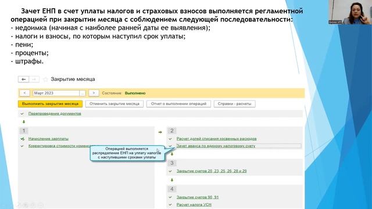Click the slide line '- проценты;'
Image resolution: width=372 pixels, height=209 pixels.
[30, 53]
